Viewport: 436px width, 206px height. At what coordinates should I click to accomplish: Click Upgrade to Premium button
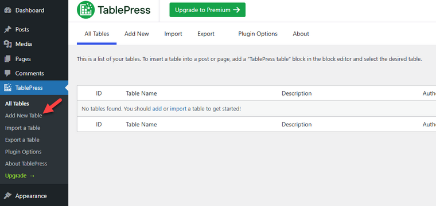[x=208, y=10]
